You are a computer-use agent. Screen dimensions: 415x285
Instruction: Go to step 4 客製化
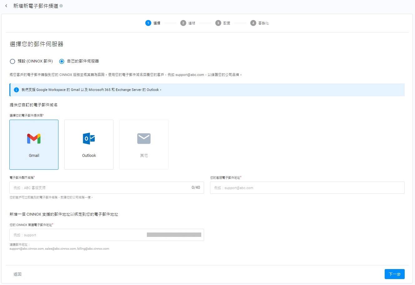tap(259, 23)
